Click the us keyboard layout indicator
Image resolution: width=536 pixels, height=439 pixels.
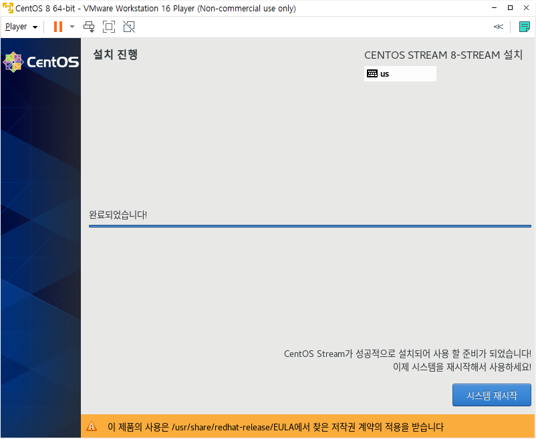click(x=400, y=74)
